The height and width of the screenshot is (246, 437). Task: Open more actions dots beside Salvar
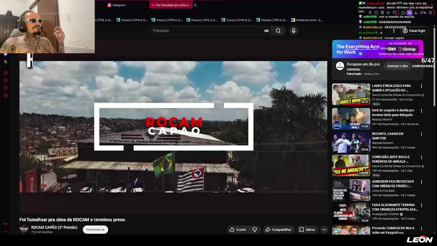click(x=324, y=230)
